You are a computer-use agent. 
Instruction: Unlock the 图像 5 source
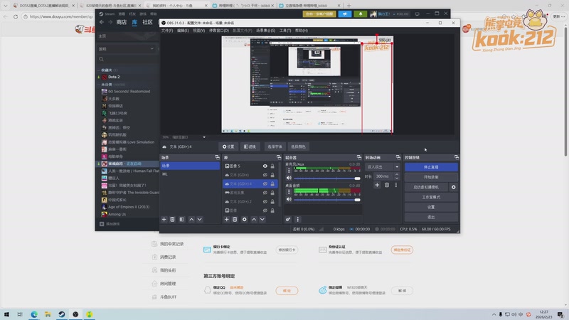[x=272, y=166]
